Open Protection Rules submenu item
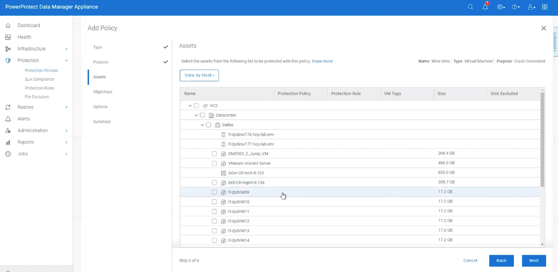 (x=40, y=88)
